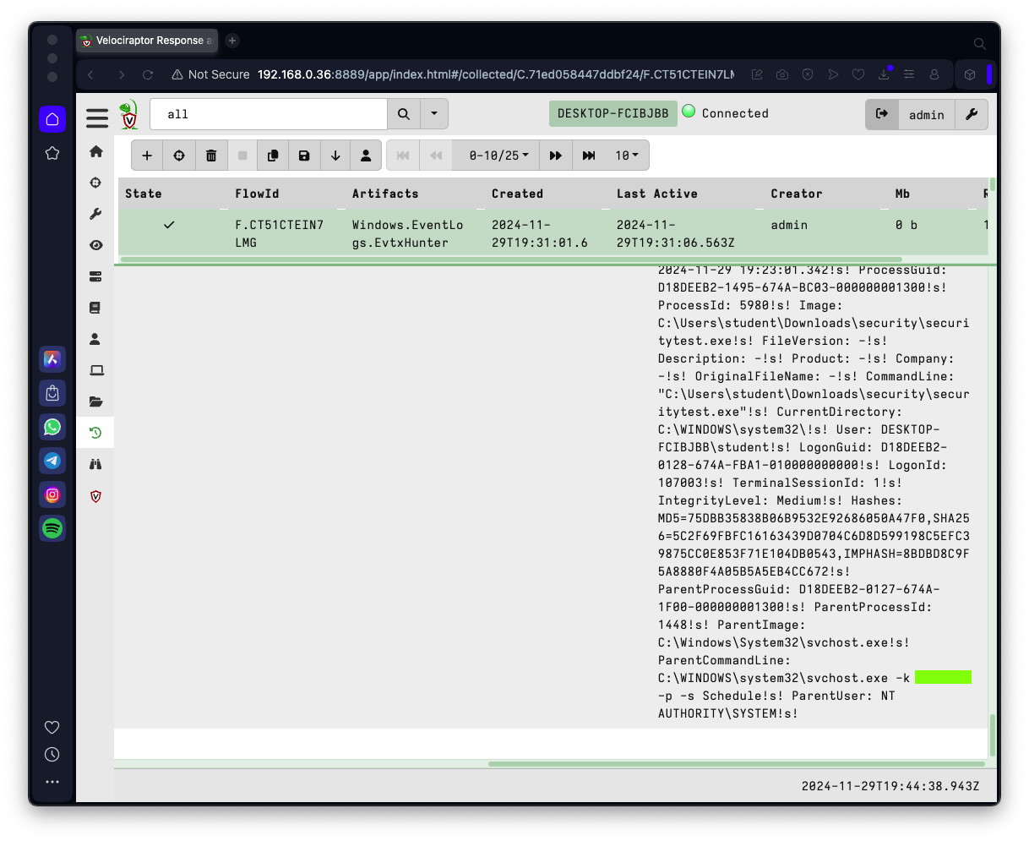Select the F.CT51CTEIN7LMG flow row
This screenshot has width=1029, height=841.
click(x=279, y=233)
